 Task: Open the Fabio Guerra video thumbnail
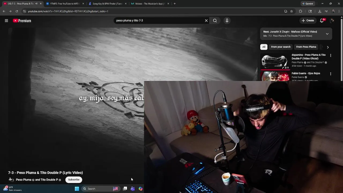coord(275,76)
